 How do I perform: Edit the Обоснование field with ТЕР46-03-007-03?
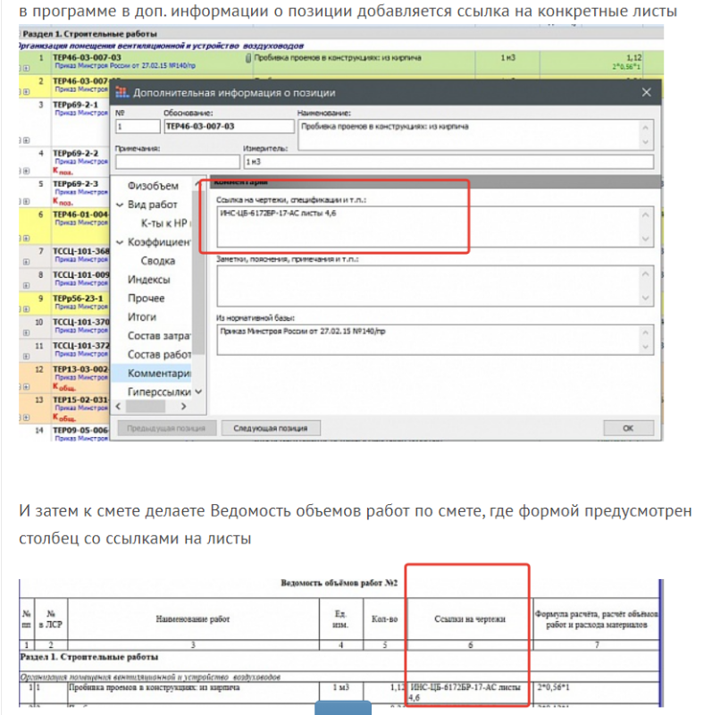[x=229, y=126]
